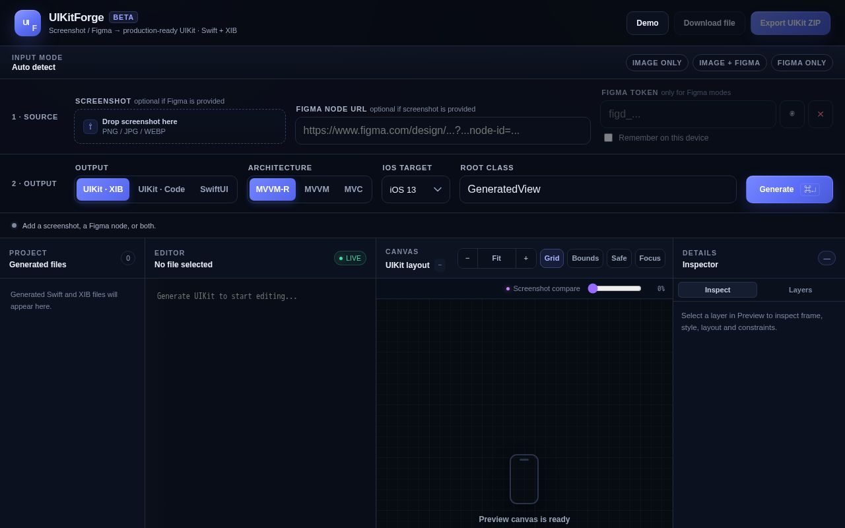Screen dimensions: 845x528
Task: Choose SwiftUI output format
Action: [214, 189]
